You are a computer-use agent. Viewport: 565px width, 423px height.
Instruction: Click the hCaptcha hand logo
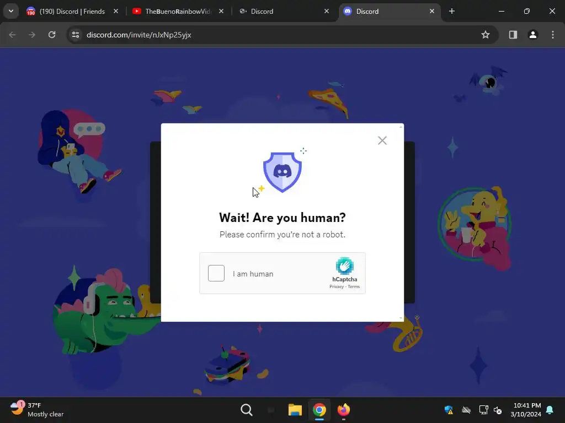point(345,266)
